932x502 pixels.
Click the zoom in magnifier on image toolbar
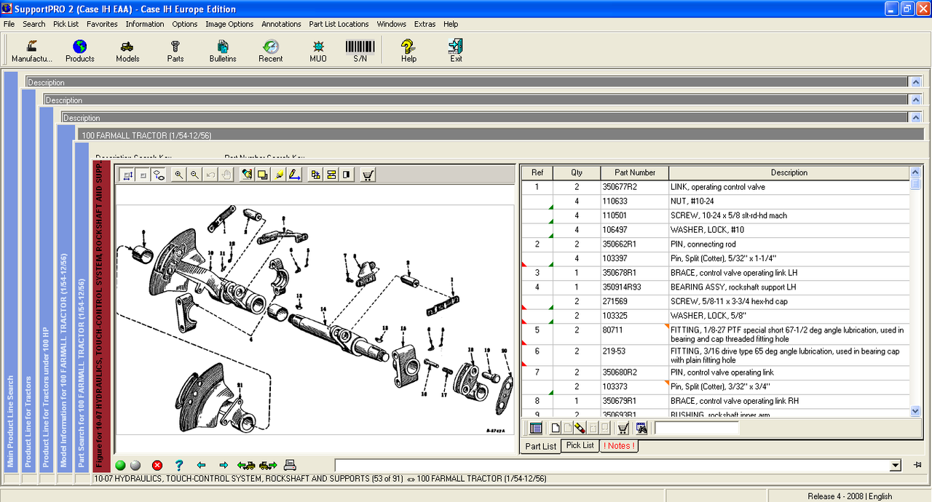tap(178, 175)
